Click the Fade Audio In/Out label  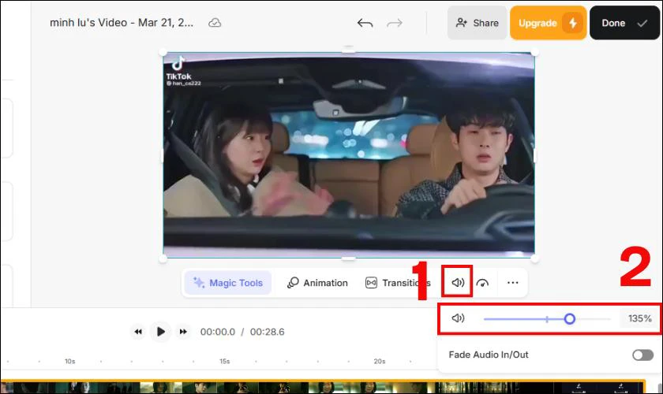pos(489,355)
